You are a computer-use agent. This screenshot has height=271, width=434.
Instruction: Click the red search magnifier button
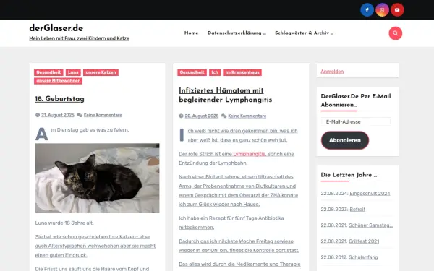pyautogui.click(x=396, y=33)
